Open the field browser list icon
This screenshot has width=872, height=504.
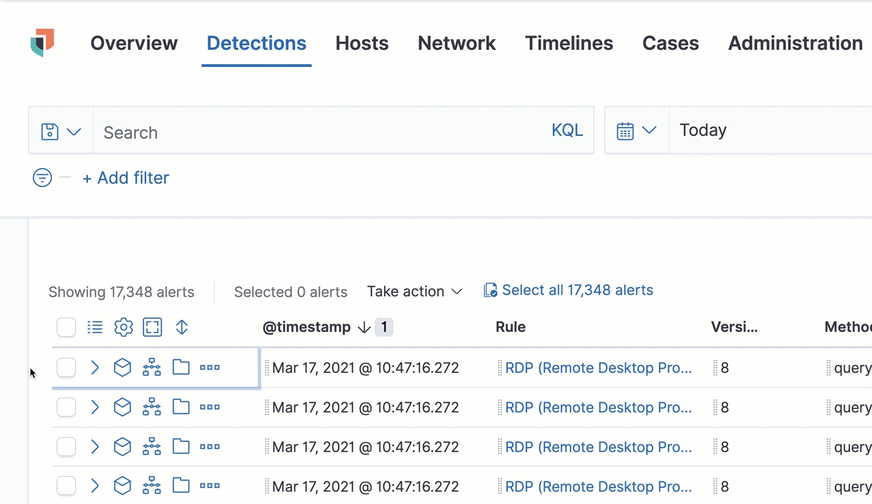95,328
